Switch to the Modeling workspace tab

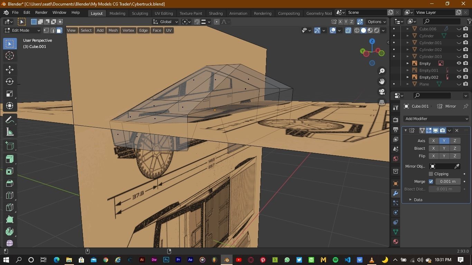click(117, 13)
